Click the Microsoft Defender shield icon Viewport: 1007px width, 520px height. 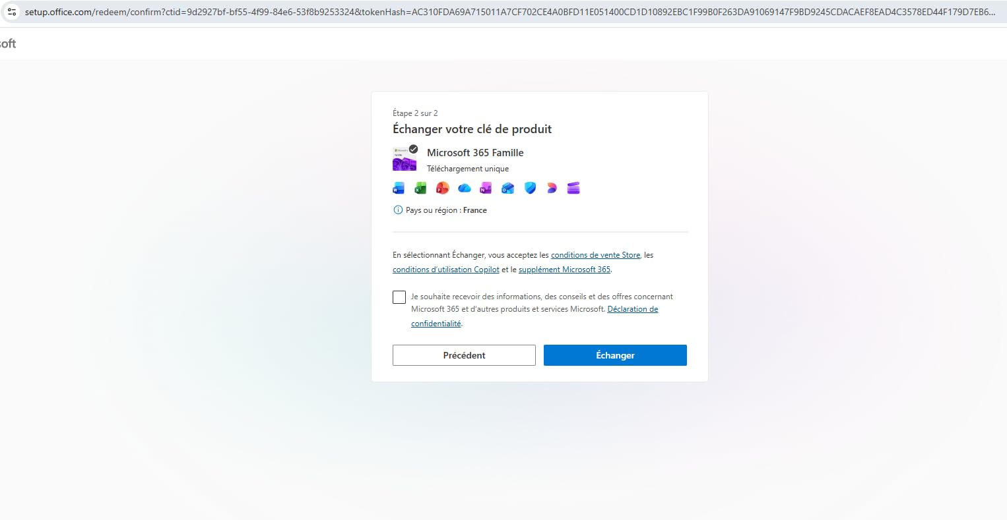pos(530,188)
